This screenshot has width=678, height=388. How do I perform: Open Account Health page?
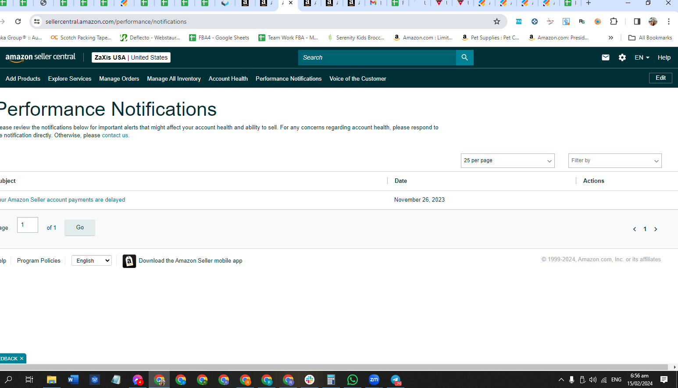[x=228, y=79]
